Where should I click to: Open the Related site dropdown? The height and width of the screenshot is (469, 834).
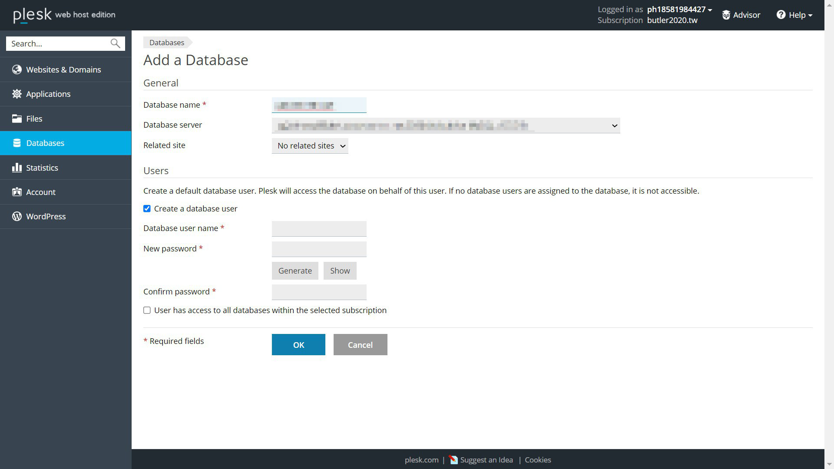pos(310,146)
